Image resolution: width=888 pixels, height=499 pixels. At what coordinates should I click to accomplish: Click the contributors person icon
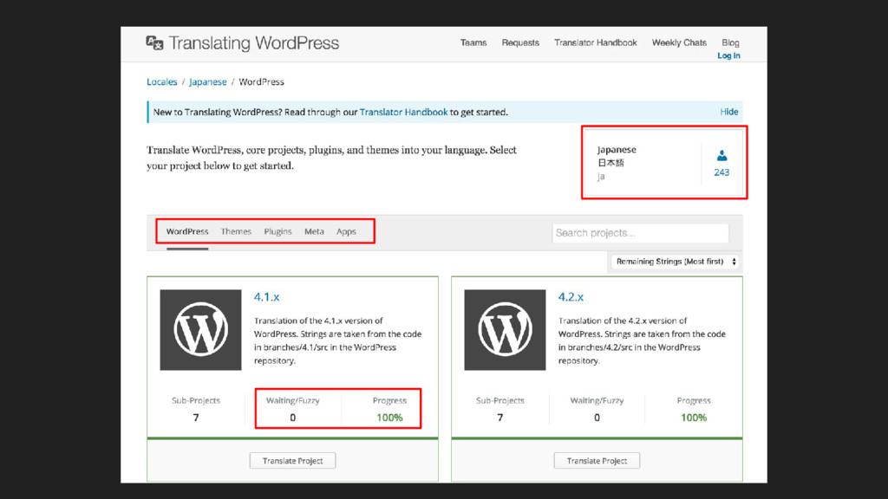point(721,156)
